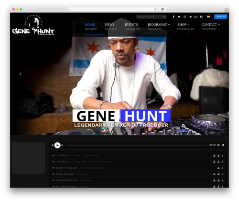Viewport: 239px width, 202px height.
Task: Play I Love My DJ Gene Hunt Mix
Action: (54, 155)
